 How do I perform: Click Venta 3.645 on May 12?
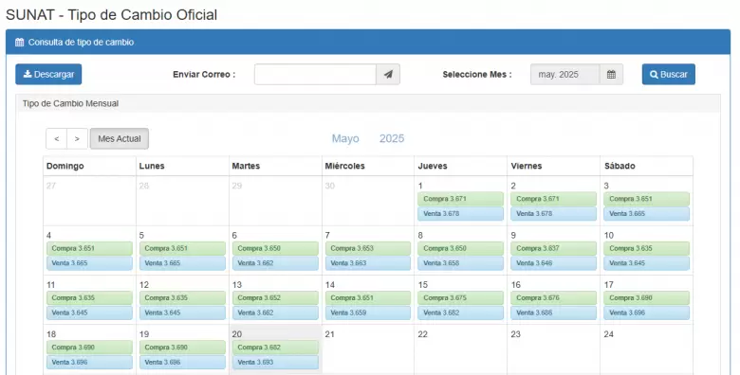coord(182,312)
